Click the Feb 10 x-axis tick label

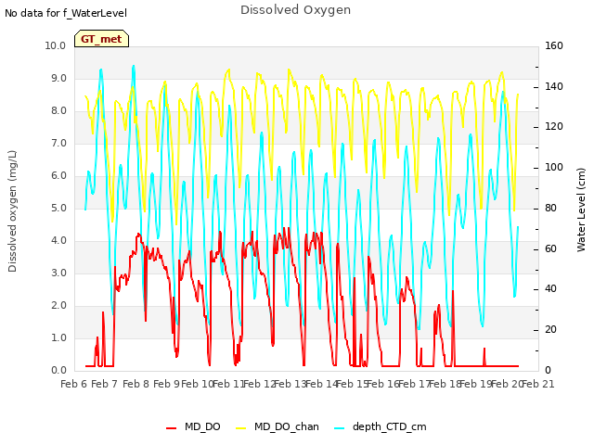tap(197, 384)
